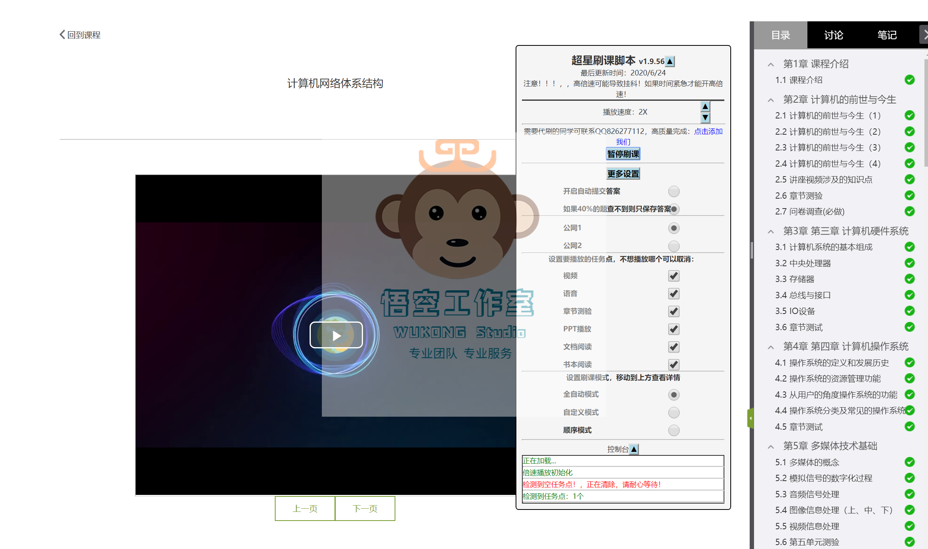Toggle the PPT播放 checkbox
928x549 pixels.
click(x=674, y=329)
